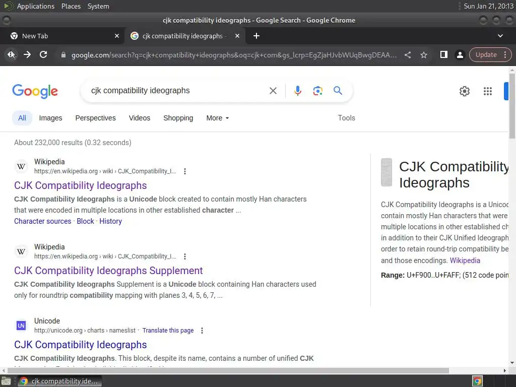The image size is (516, 387).
Task: Reload the current page
Action: [43, 54]
